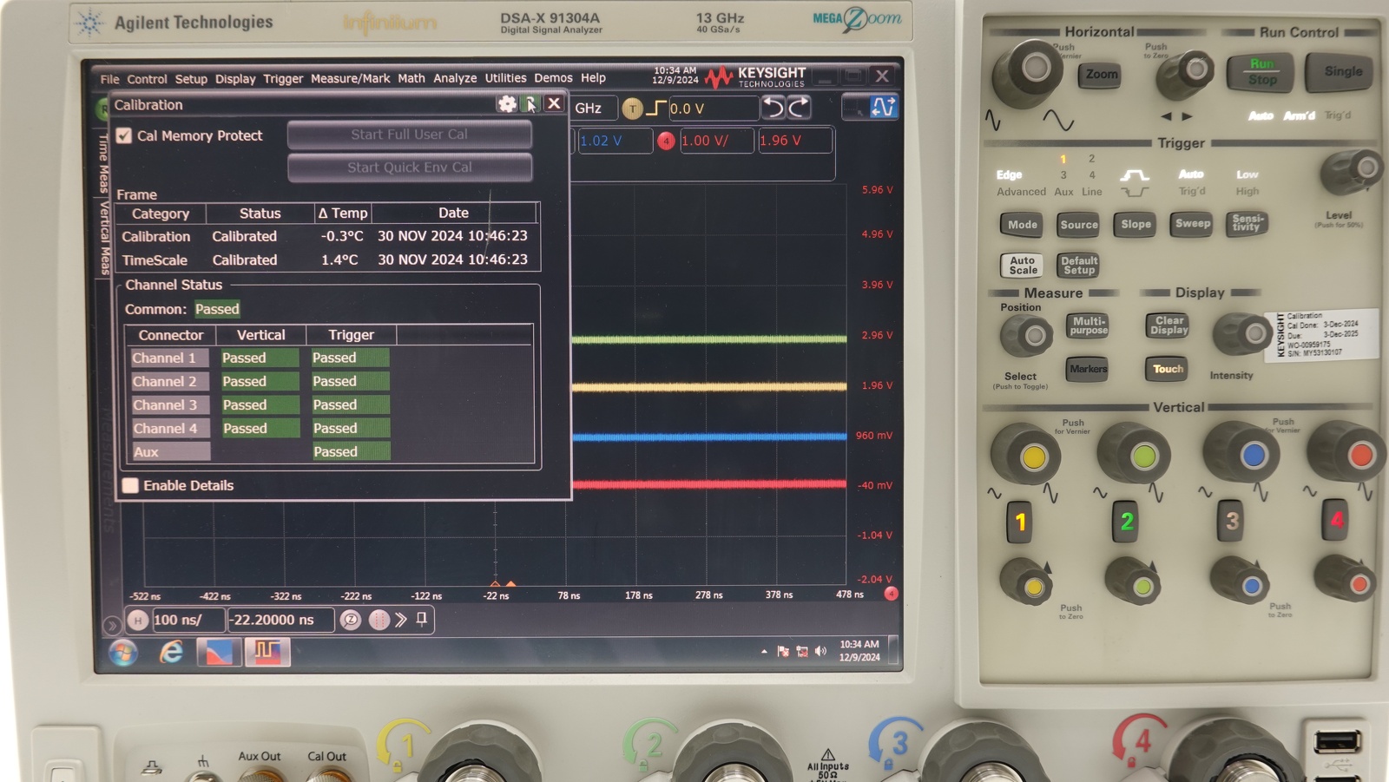
Task: Click the network icon in system tray
Action: pos(802,651)
